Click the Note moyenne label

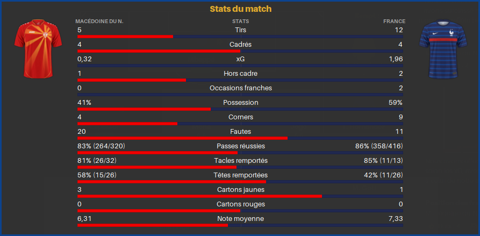241,219
